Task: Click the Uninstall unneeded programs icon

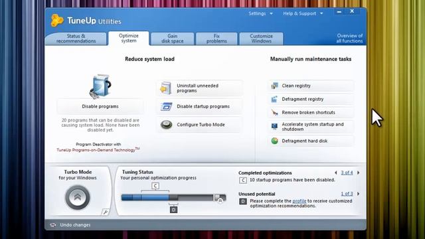Action: 166,88
